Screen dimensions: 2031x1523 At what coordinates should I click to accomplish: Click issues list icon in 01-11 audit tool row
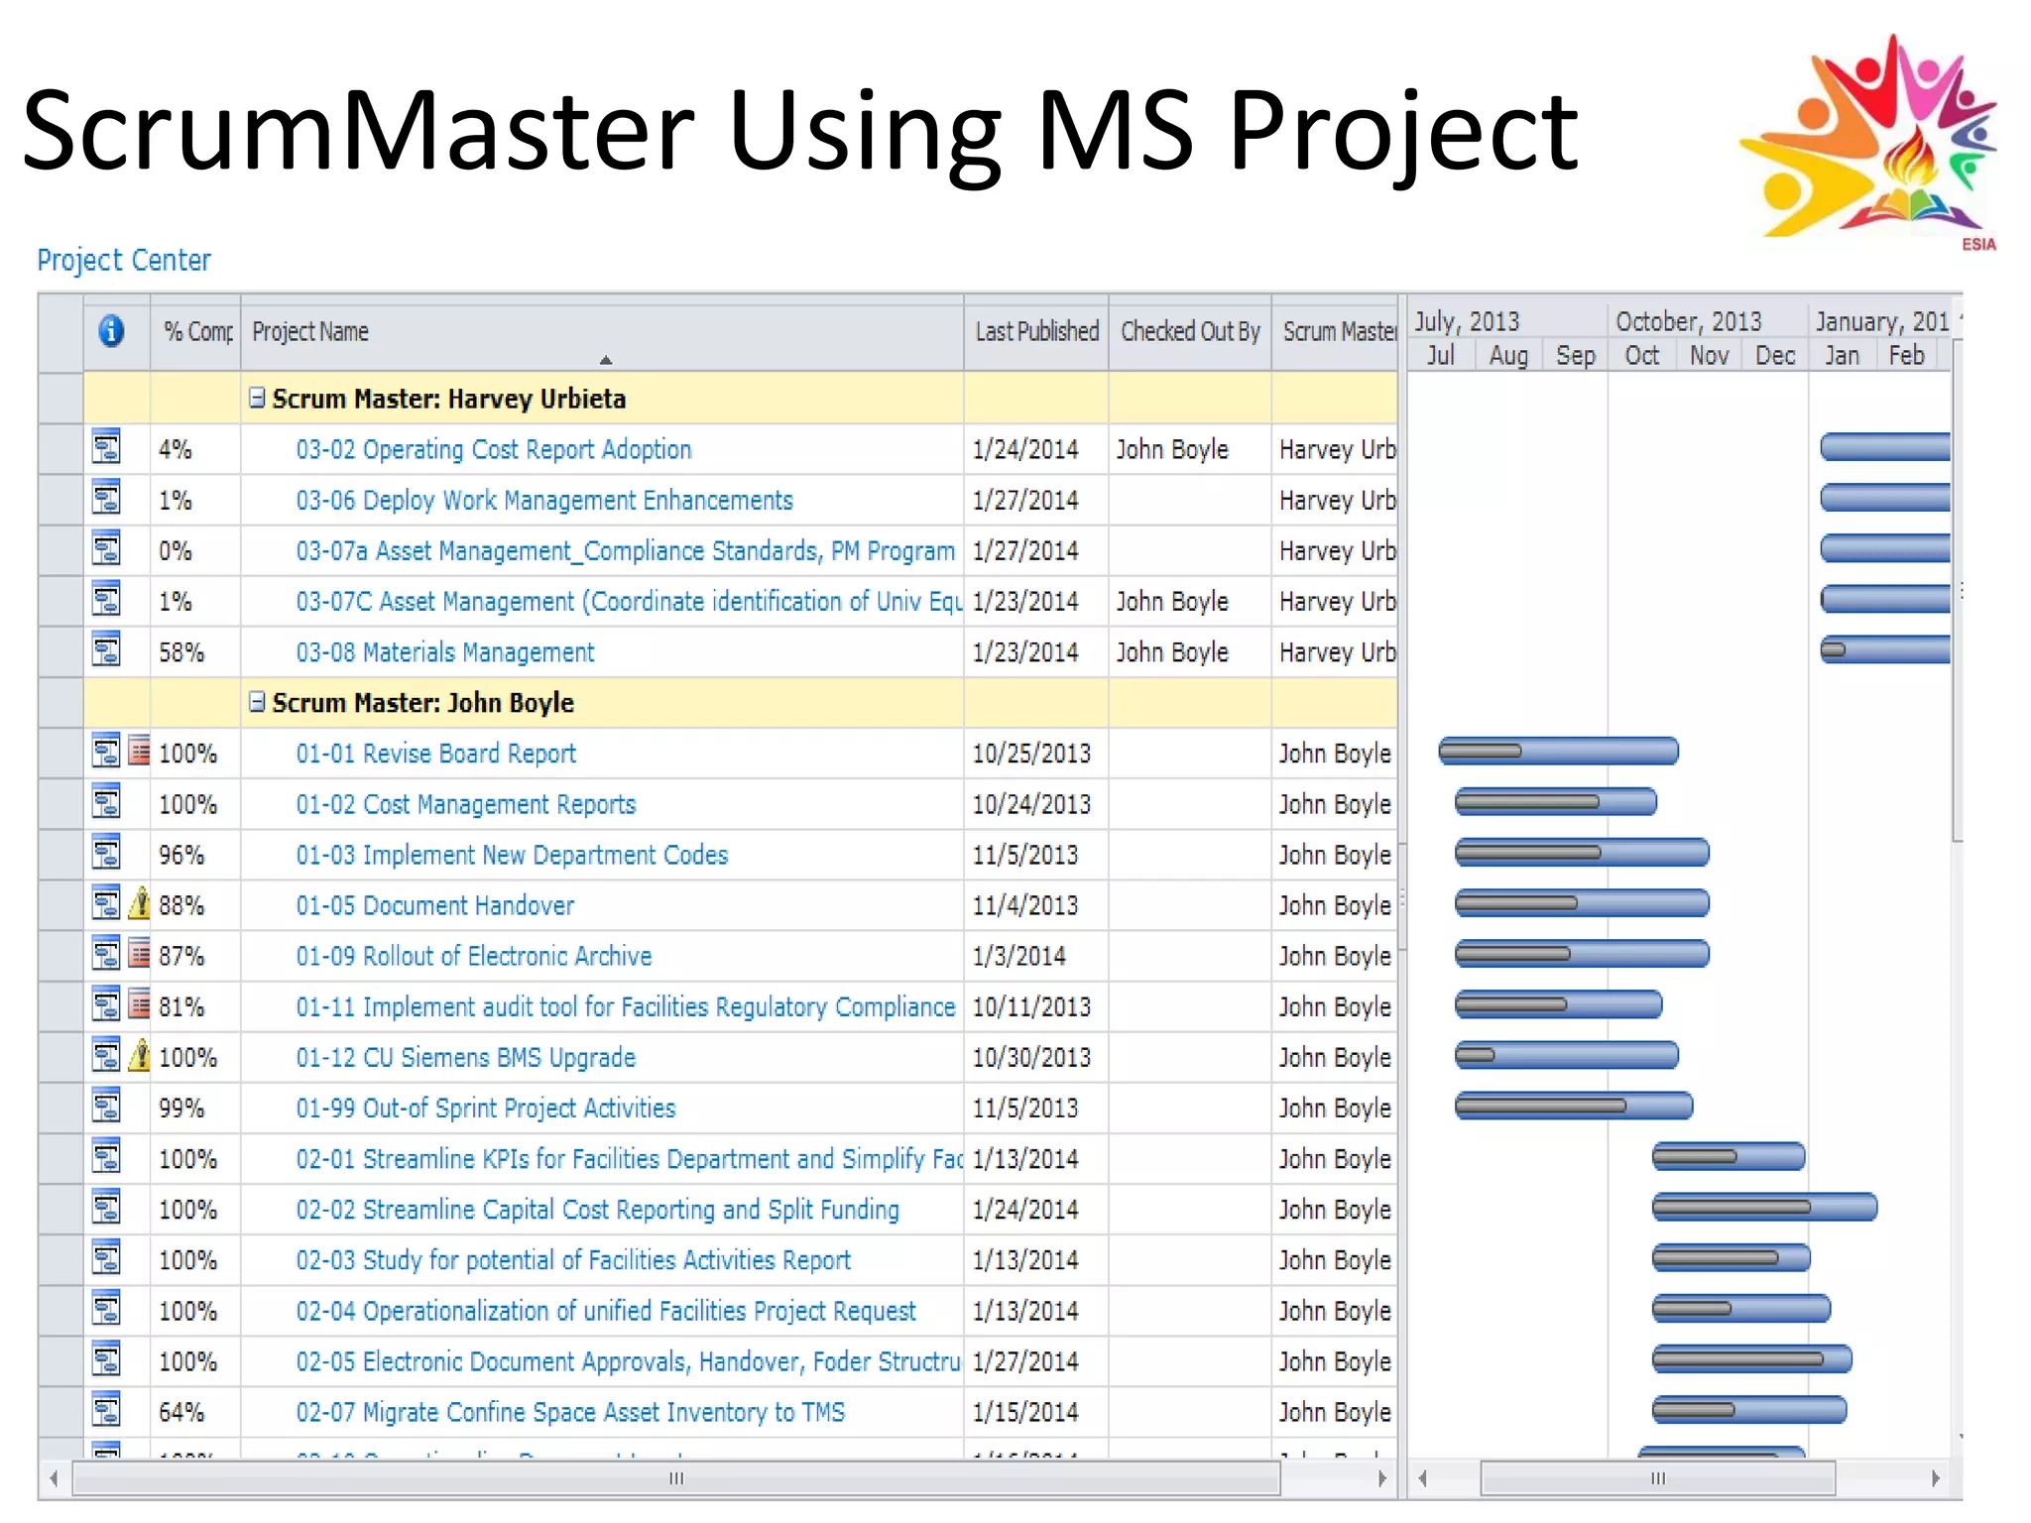click(140, 1004)
